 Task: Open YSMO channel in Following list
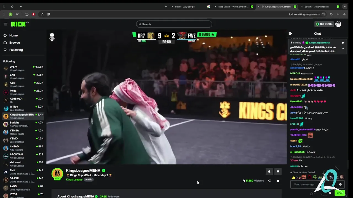[x=23, y=140]
